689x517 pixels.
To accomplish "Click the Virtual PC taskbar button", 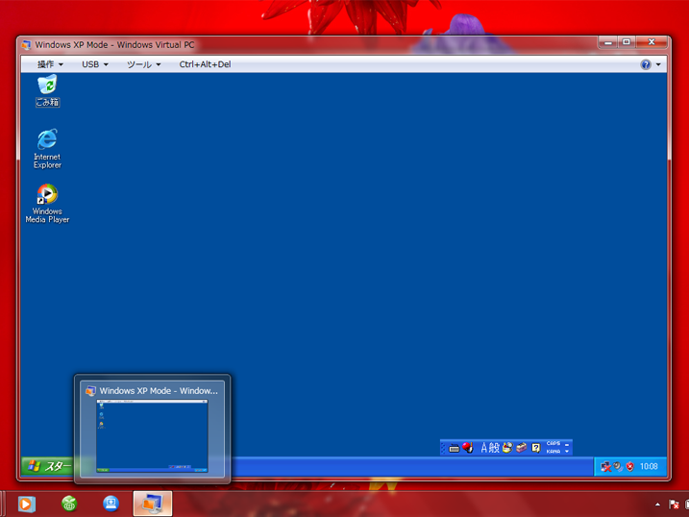I will coord(153,504).
